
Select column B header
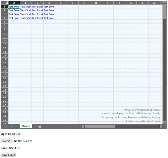(x=26, y=3)
